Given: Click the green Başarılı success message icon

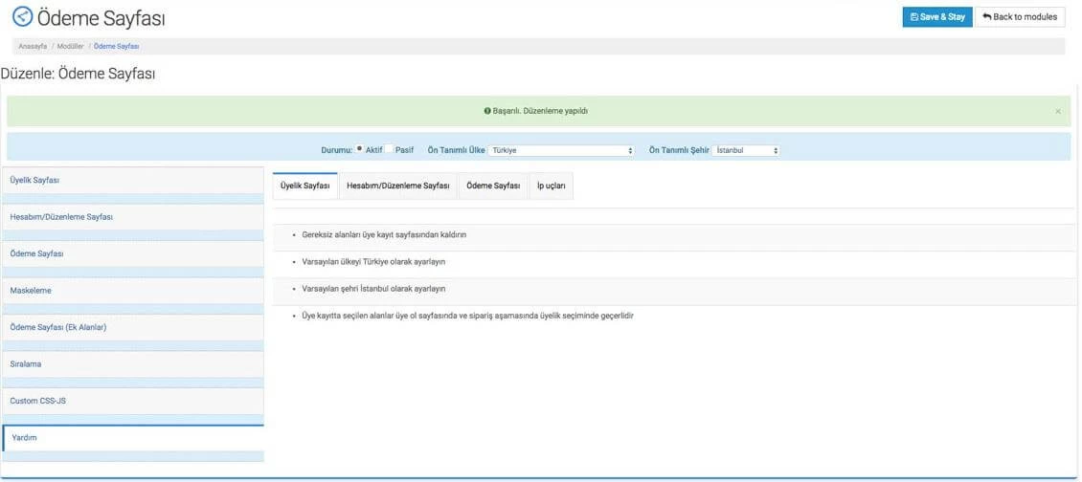Looking at the screenshot, I should [487, 111].
